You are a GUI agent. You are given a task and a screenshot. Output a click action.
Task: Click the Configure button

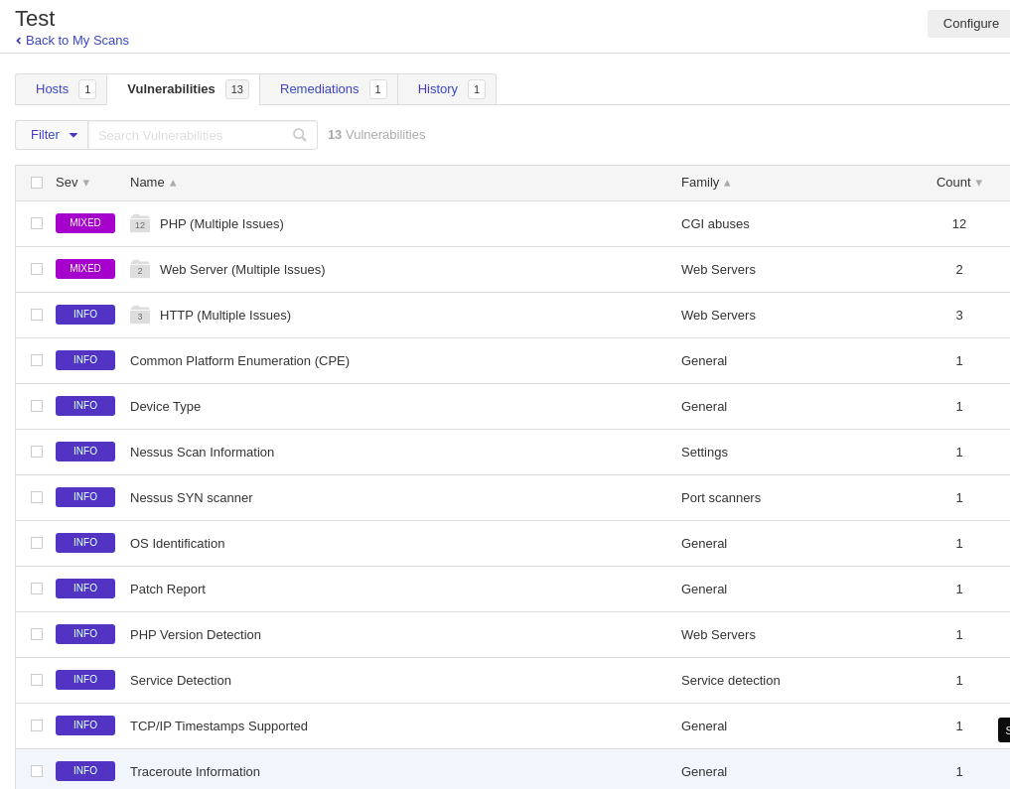click(x=970, y=24)
